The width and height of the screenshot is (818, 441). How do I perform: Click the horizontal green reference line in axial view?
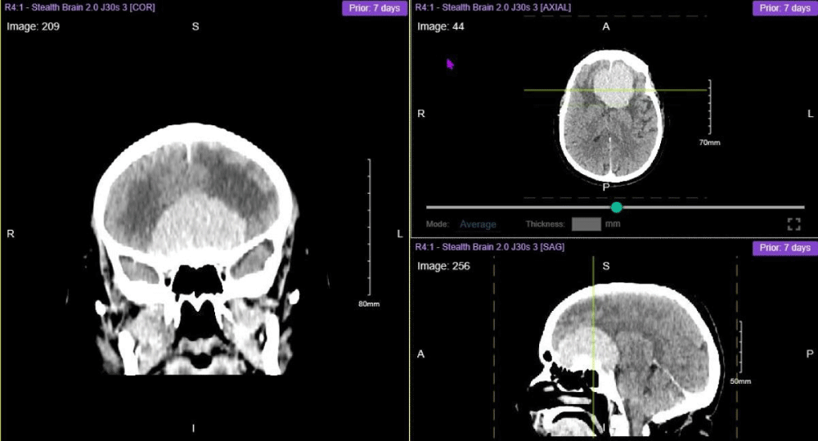point(540,90)
